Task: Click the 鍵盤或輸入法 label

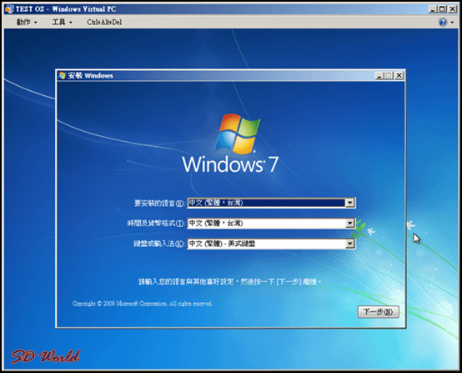Action: pos(159,244)
